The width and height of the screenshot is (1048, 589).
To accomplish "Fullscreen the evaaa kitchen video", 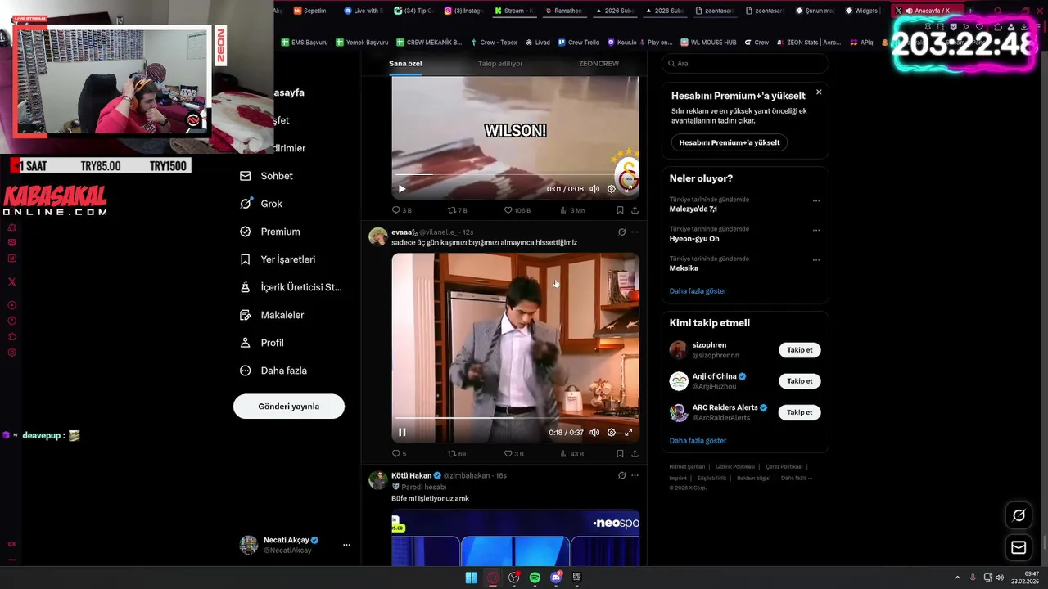I will pyautogui.click(x=629, y=432).
